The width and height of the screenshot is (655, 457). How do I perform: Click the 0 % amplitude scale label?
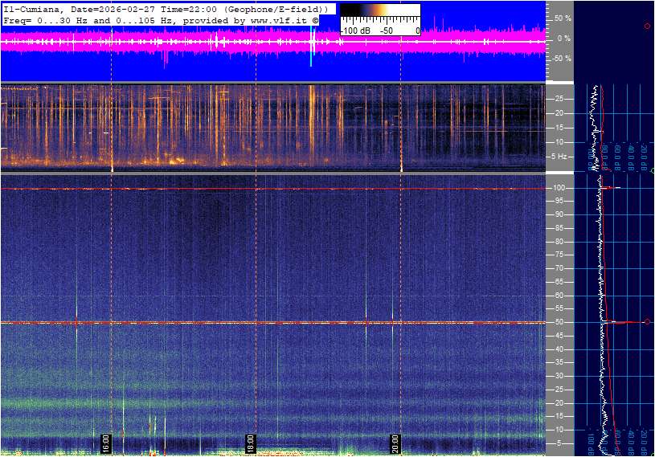(564, 39)
